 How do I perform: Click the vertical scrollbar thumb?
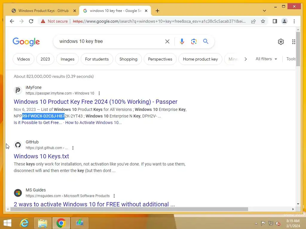298,49
